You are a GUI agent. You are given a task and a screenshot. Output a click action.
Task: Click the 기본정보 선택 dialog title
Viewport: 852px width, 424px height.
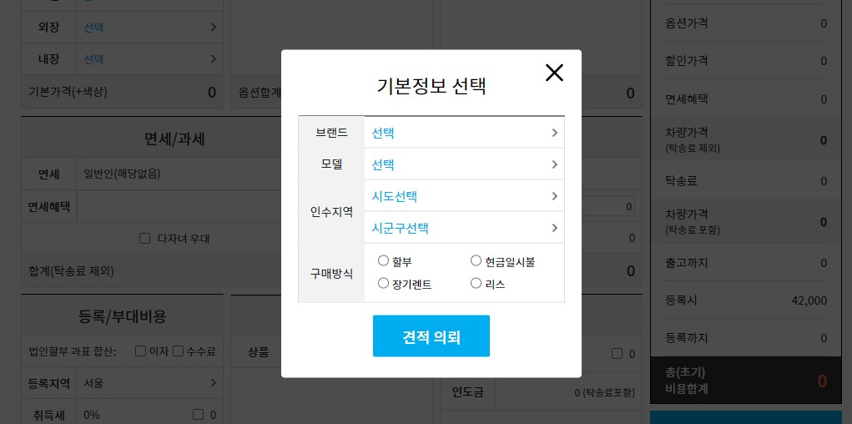coord(431,87)
